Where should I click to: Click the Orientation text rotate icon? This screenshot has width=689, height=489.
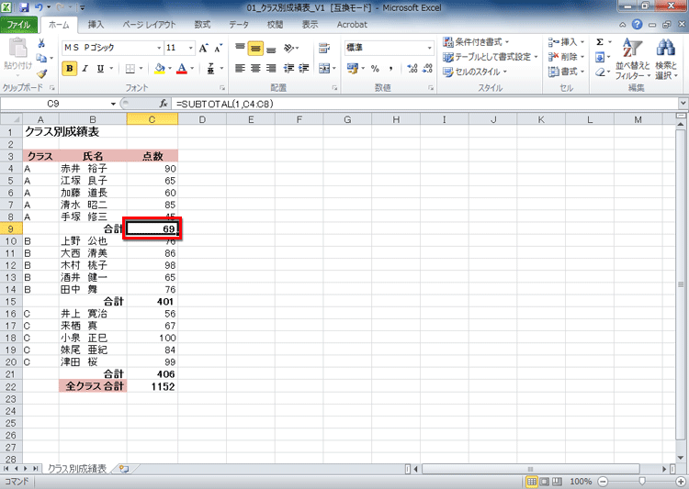(290, 48)
